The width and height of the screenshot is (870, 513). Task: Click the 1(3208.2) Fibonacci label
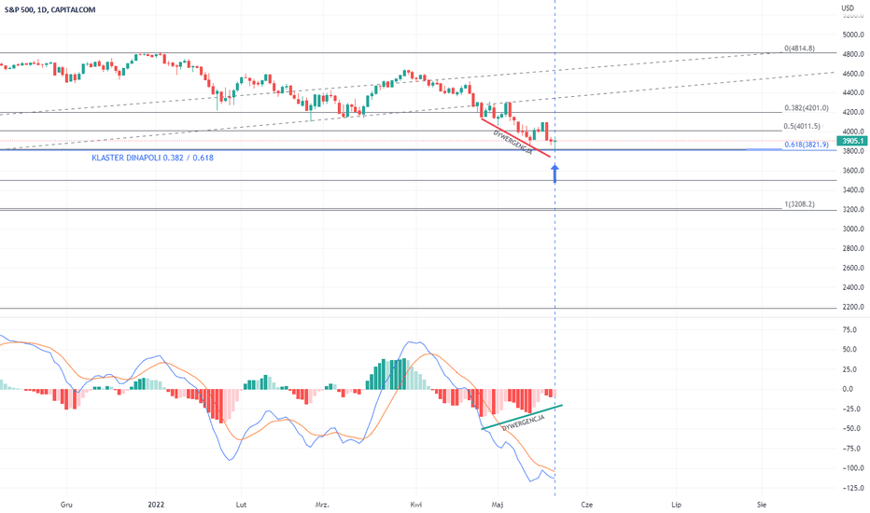pyautogui.click(x=800, y=204)
